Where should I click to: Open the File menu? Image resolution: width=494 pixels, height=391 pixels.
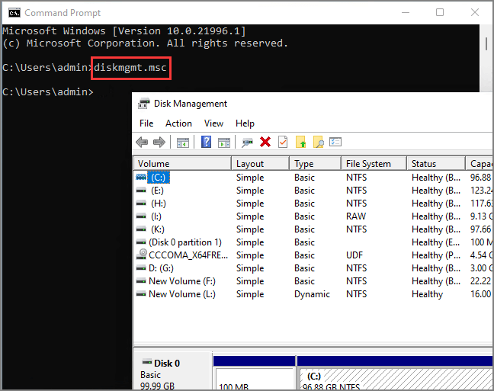(146, 123)
